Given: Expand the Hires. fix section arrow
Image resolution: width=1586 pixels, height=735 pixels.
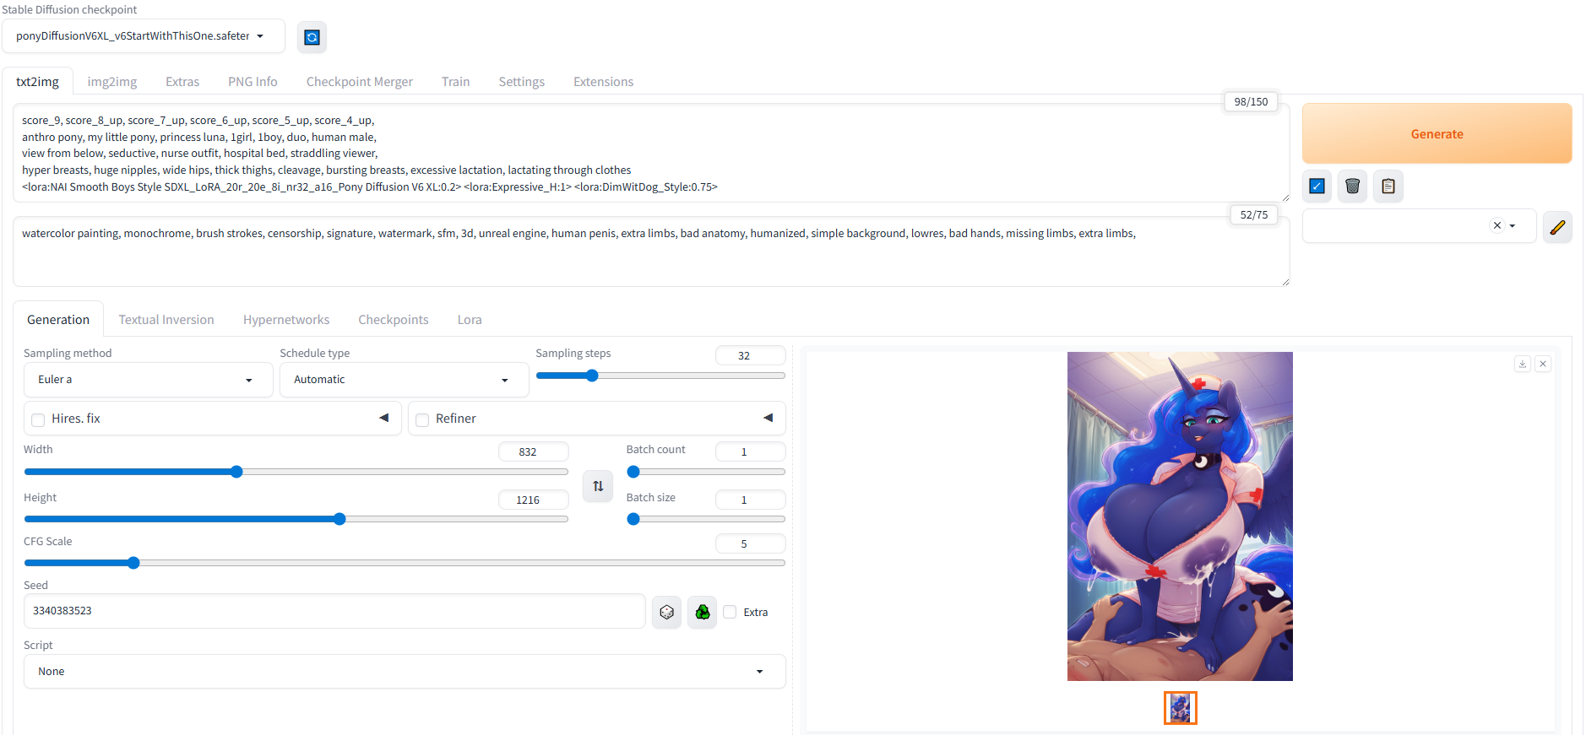Looking at the screenshot, I should coord(384,418).
